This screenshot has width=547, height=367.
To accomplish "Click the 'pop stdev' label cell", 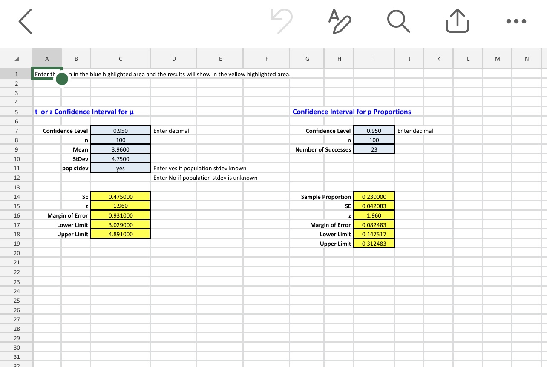I will point(75,168).
